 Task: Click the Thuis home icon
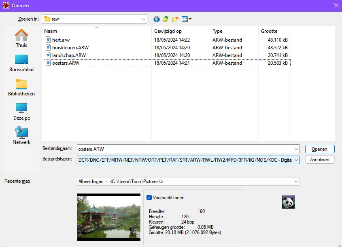[21, 36]
